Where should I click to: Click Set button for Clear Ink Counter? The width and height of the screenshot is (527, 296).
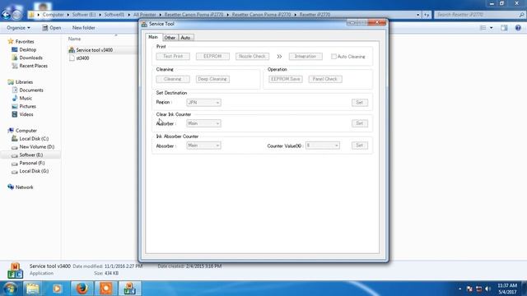click(360, 123)
